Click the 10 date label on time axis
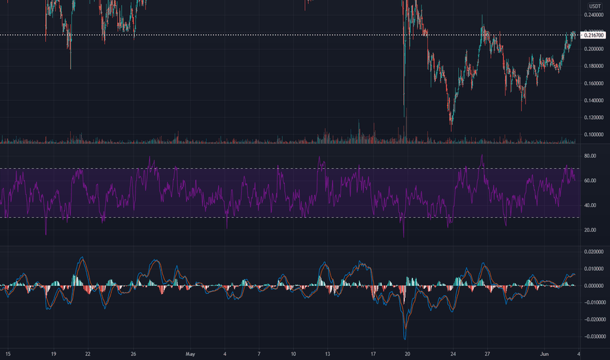Screen dimensions: 610x360 tap(293, 354)
